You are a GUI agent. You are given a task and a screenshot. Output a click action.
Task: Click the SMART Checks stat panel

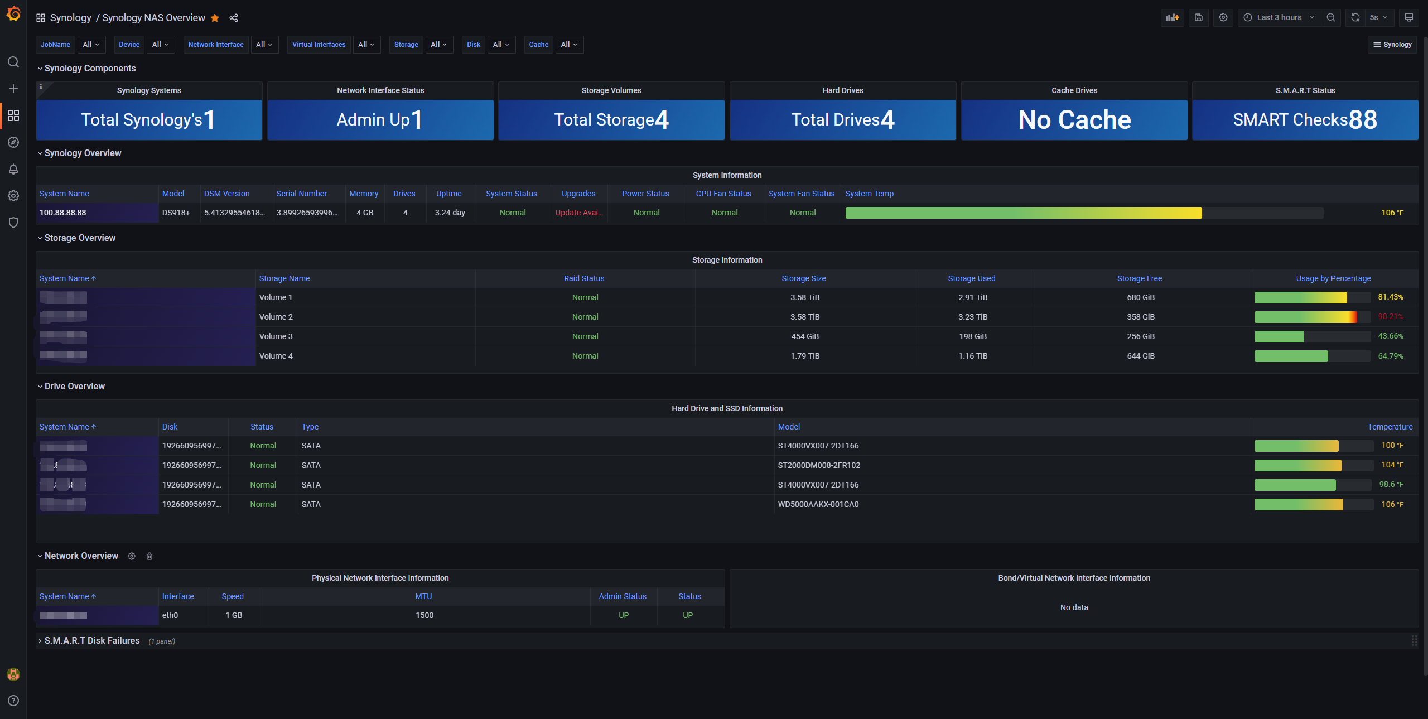(x=1305, y=119)
